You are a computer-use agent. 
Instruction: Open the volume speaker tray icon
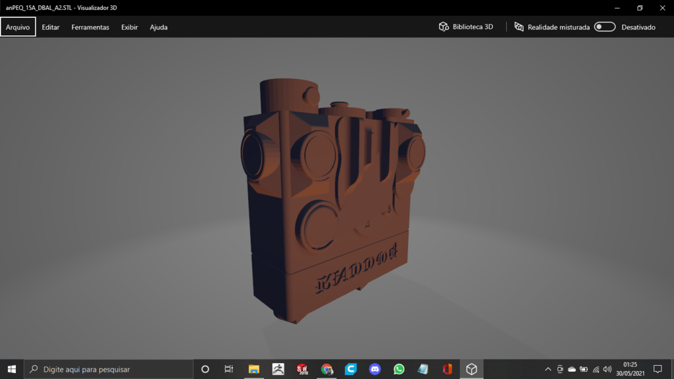tap(608, 369)
